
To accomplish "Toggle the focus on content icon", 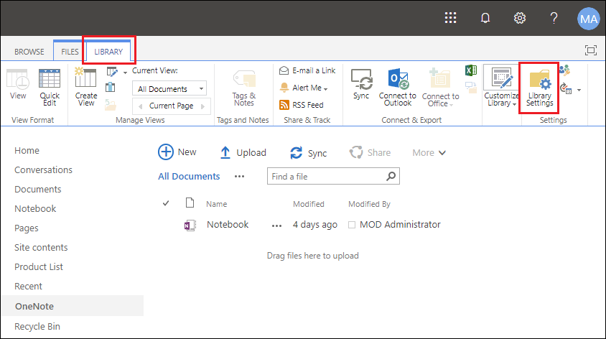I will tap(590, 50).
